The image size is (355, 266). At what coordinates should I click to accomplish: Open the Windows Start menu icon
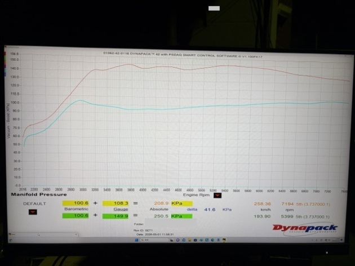(136, 240)
